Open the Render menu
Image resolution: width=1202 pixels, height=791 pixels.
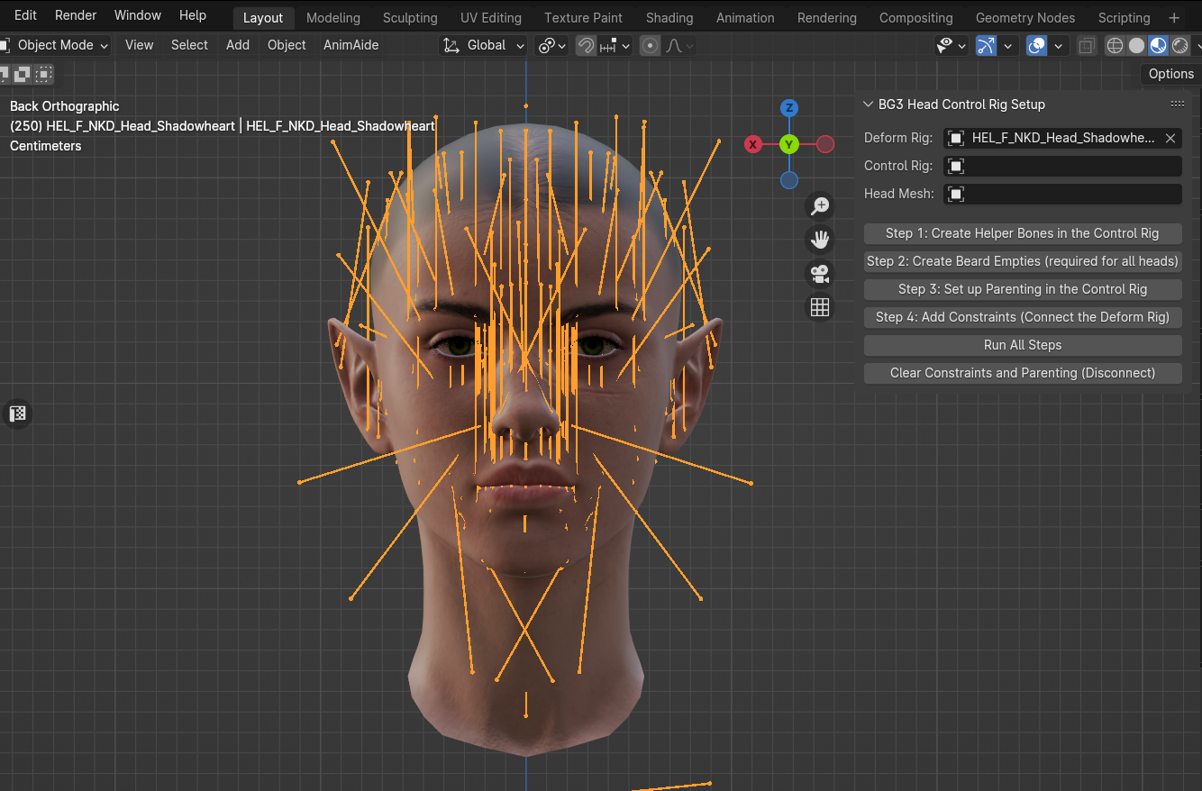[x=76, y=15]
